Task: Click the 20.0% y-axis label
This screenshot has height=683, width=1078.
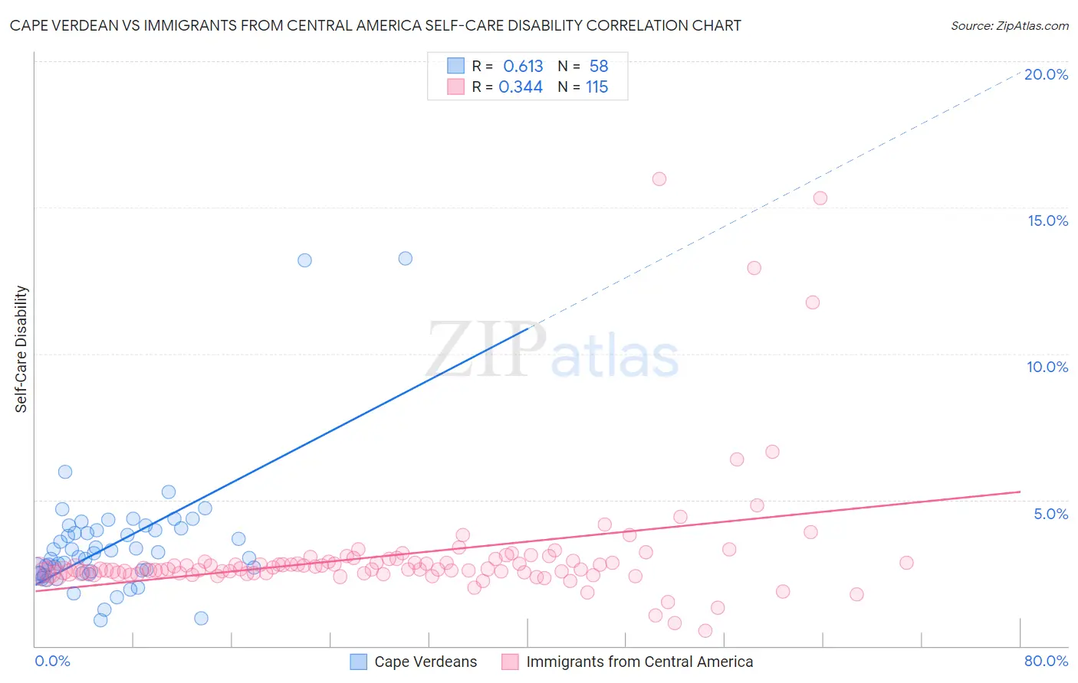Action: pos(1046,74)
